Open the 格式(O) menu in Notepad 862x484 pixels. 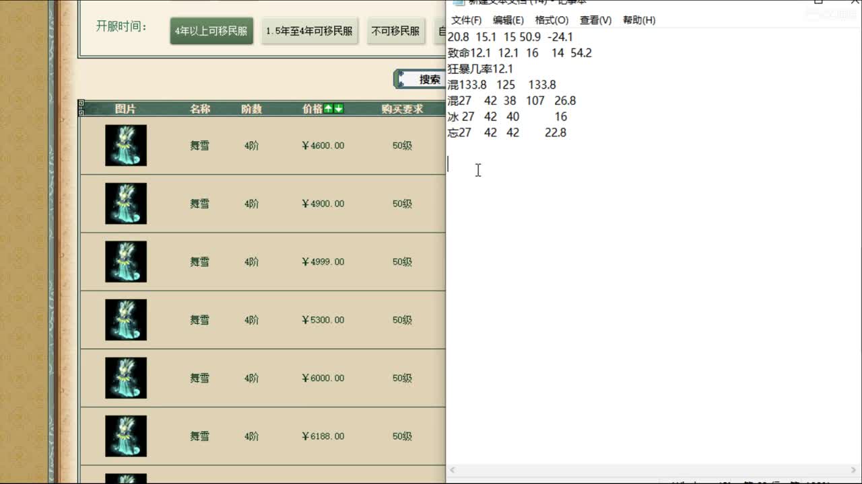pos(552,20)
